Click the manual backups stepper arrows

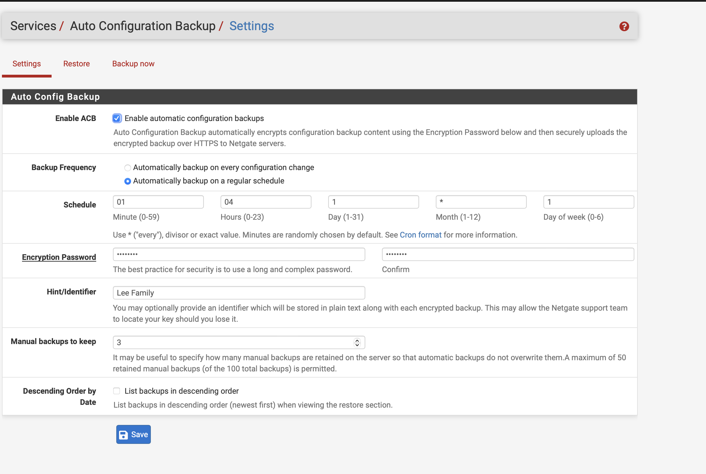pos(357,342)
